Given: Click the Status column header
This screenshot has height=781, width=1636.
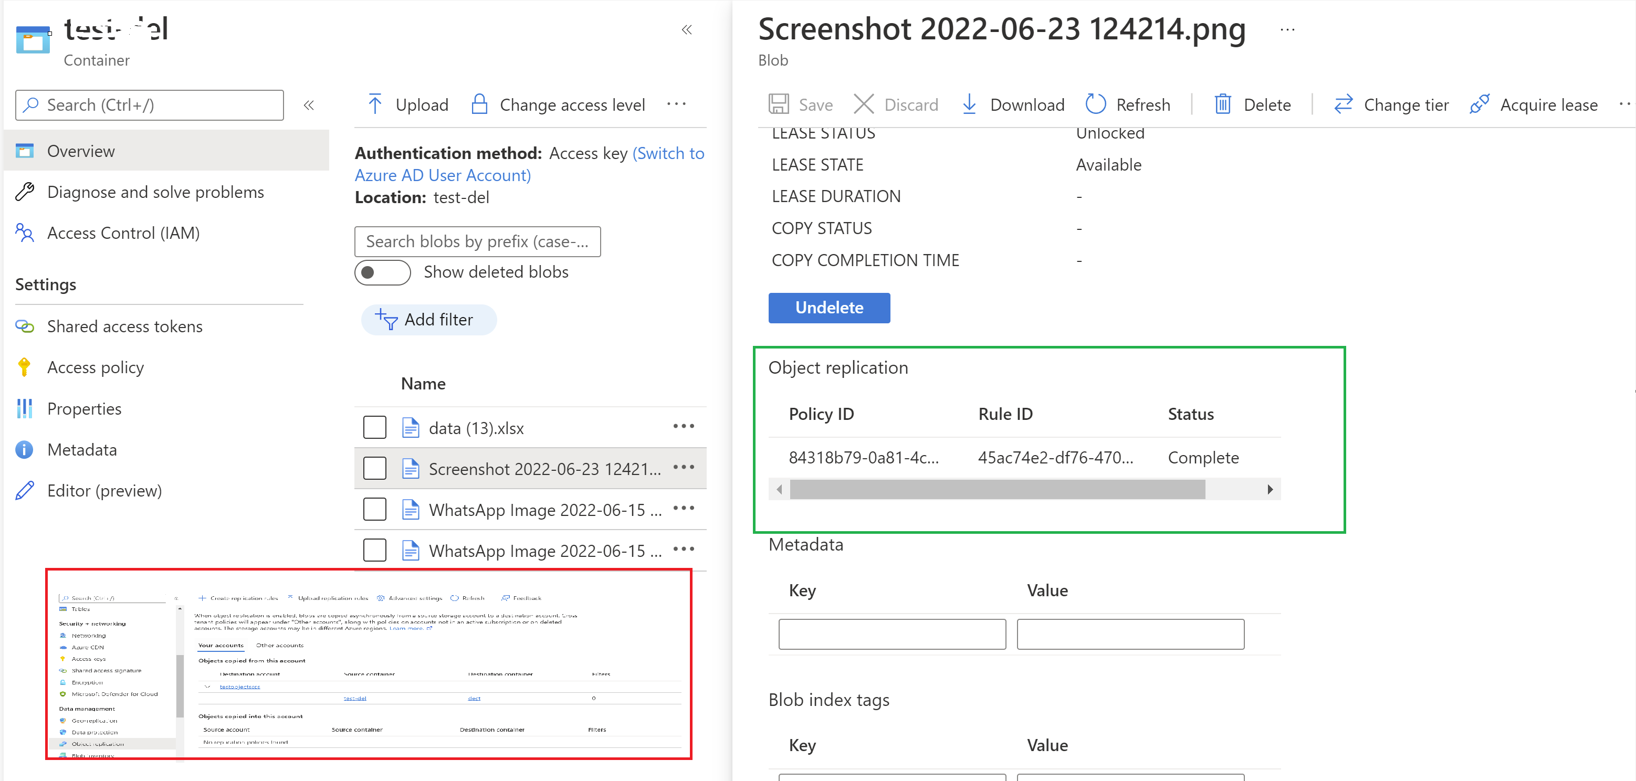Looking at the screenshot, I should pyautogui.click(x=1190, y=414).
